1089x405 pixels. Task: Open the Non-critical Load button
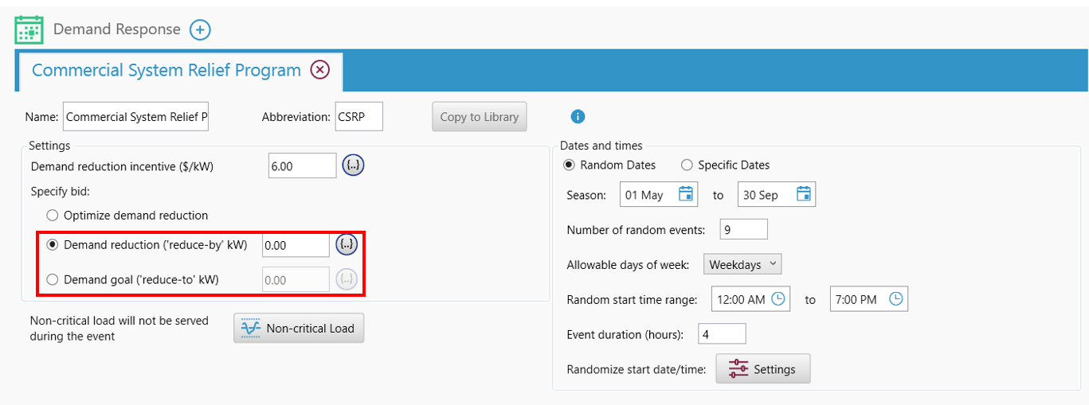[x=299, y=328]
